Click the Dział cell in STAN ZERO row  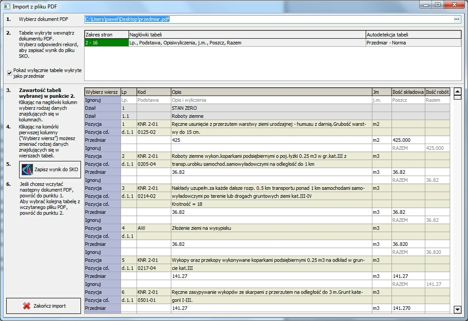[x=102, y=108]
